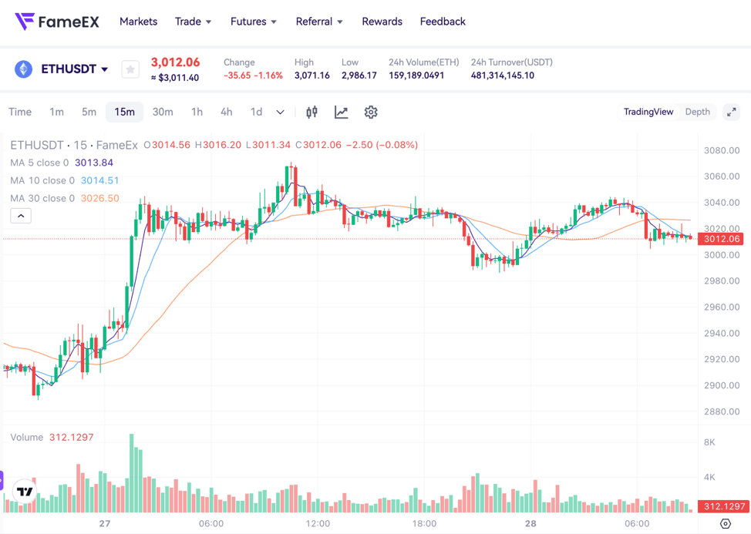Open the Feedback link
Screen dimensions: 751x534
click(x=443, y=22)
